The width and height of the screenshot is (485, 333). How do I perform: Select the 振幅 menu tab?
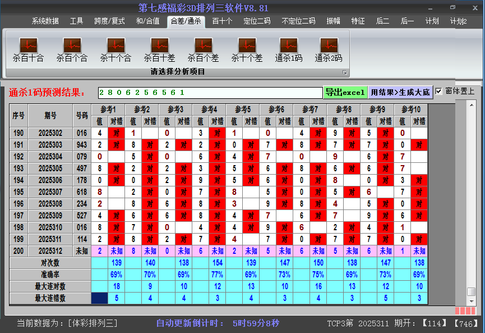coord(334,21)
